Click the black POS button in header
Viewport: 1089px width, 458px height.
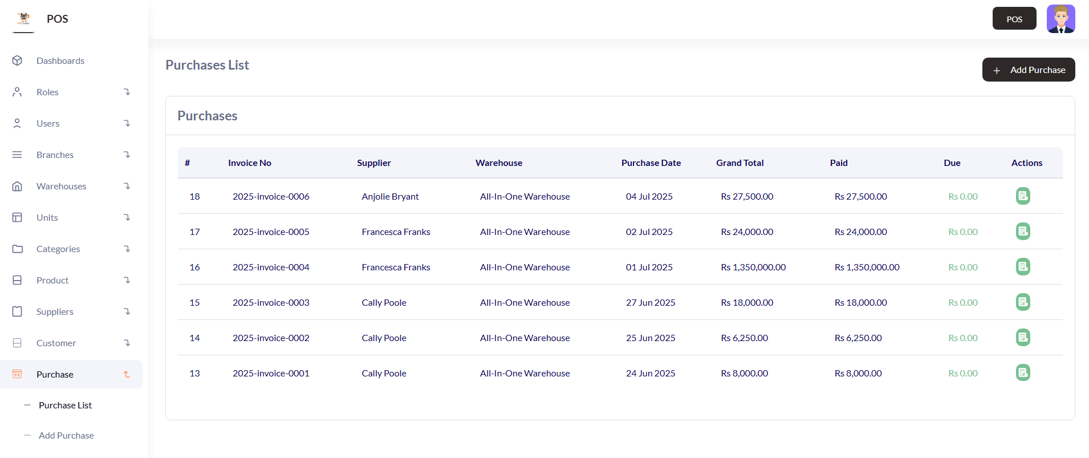(1014, 19)
